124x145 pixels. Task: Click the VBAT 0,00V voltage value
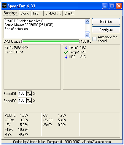click(x=62, y=125)
